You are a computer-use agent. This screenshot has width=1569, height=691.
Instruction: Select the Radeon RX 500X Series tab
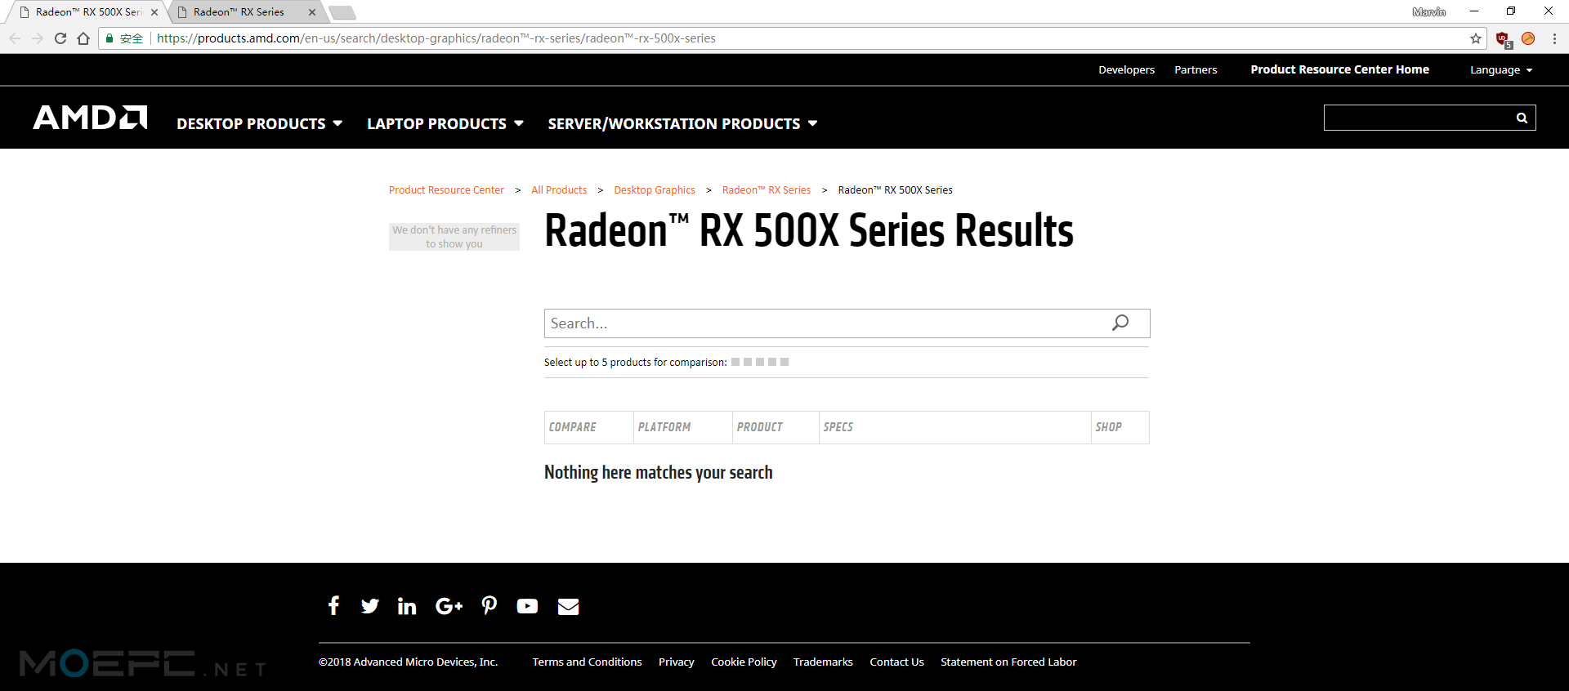[88, 12]
